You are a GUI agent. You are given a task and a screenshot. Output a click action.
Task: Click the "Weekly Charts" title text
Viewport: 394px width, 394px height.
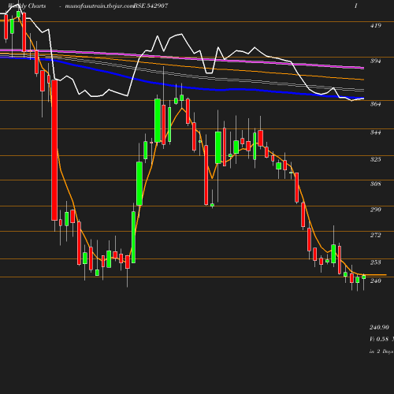tap(27, 6)
